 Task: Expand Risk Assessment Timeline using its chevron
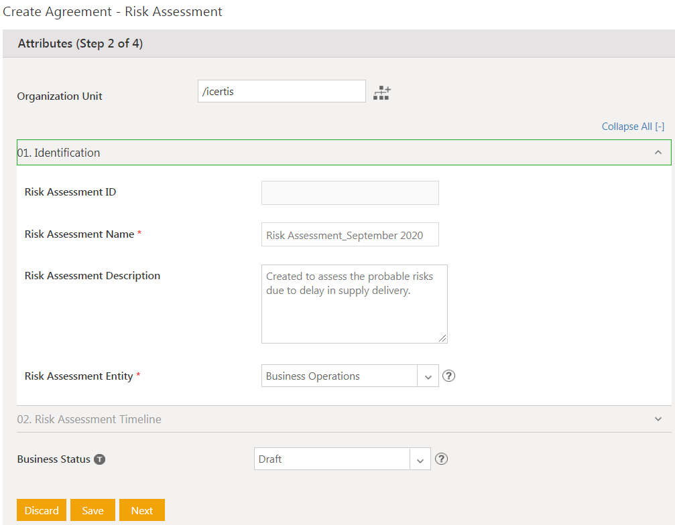click(x=658, y=419)
